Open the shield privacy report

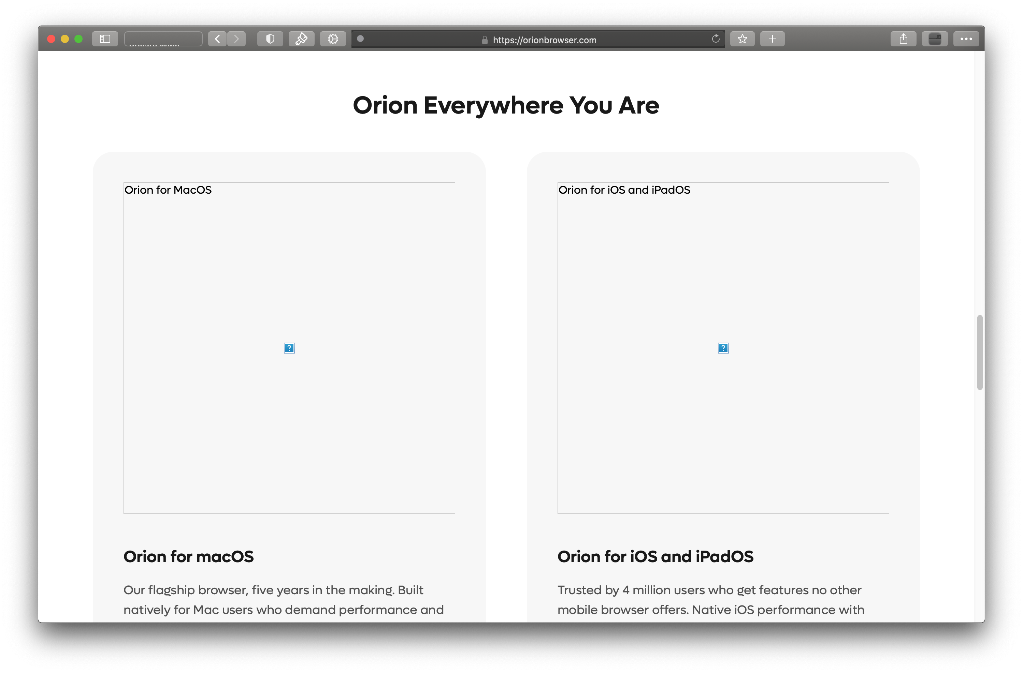270,39
